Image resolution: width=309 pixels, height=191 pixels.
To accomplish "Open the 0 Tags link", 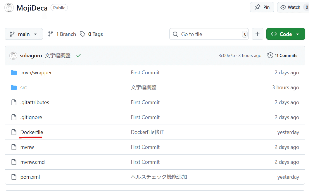I will coord(92,34).
